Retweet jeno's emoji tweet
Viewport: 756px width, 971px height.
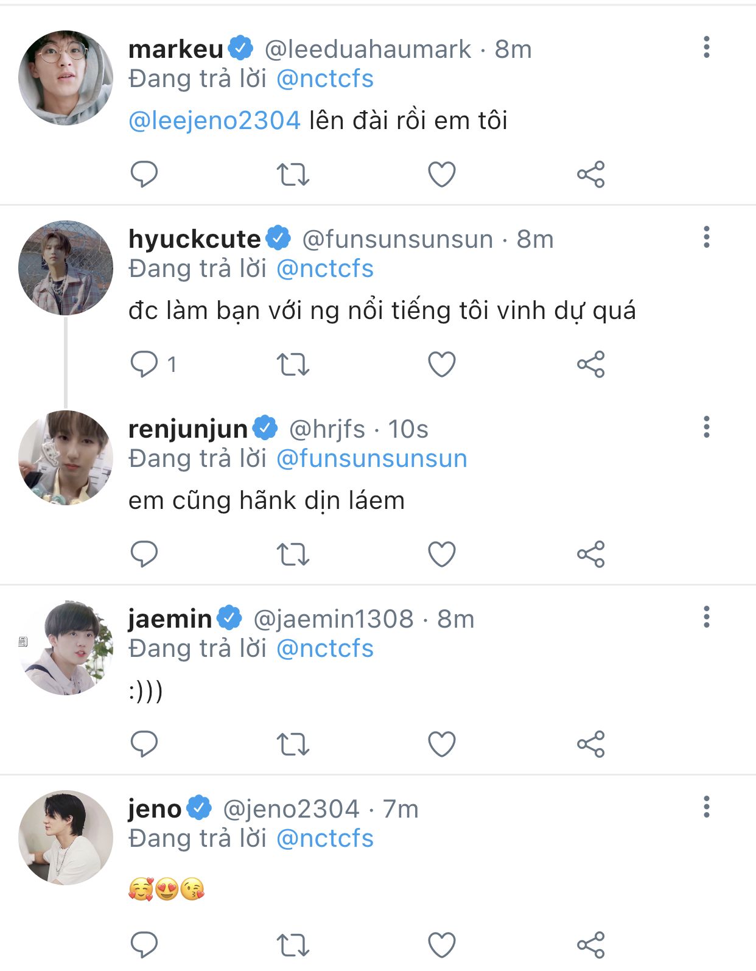tap(293, 945)
